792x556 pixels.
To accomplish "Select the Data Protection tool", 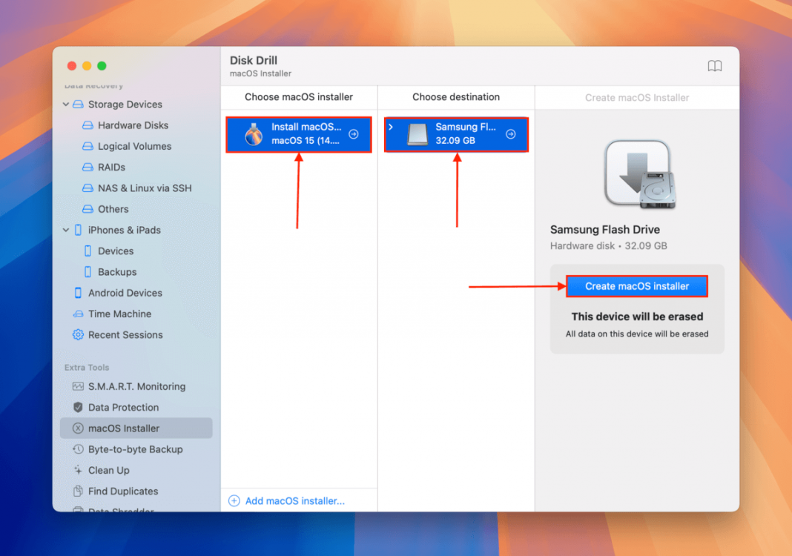I will (x=123, y=407).
